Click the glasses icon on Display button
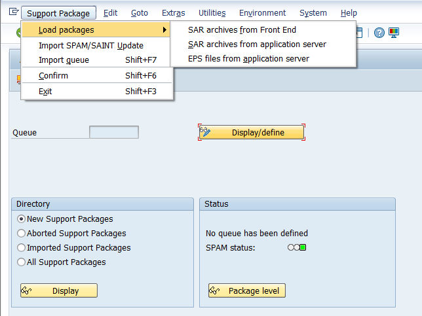This screenshot has width=422, height=316. [26, 290]
